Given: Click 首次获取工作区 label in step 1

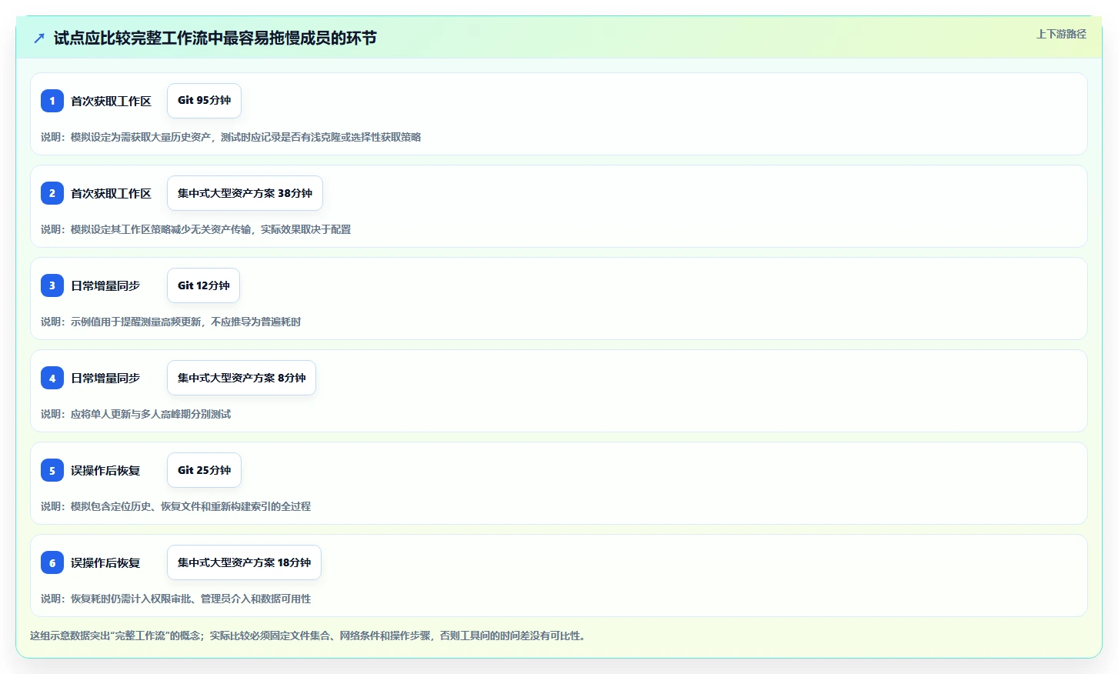Looking at the screenshot, I should coord(111,101).
